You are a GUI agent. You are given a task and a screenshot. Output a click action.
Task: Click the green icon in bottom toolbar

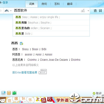click(14, 93)
